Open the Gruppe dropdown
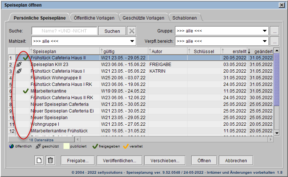Viewport: 288px width, 177px height. 222,31
